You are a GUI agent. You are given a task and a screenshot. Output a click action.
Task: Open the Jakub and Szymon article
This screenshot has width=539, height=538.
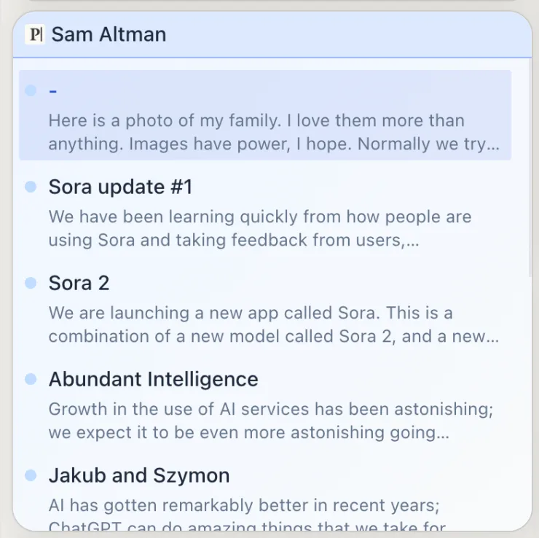(139, 475)
